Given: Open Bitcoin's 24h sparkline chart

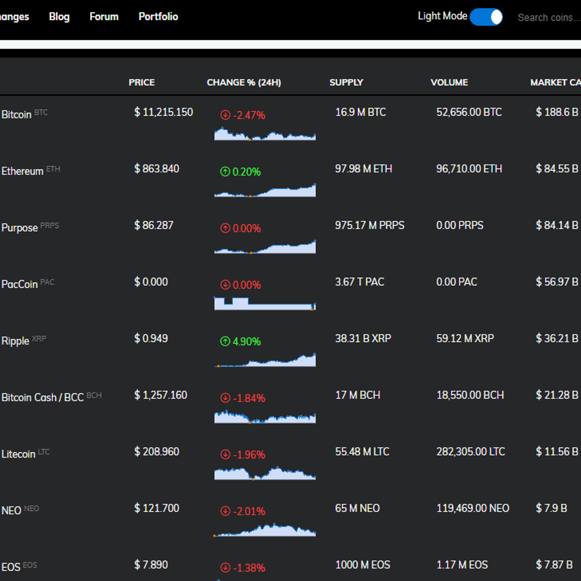Looking at the screenshot, I should point(265,134).
